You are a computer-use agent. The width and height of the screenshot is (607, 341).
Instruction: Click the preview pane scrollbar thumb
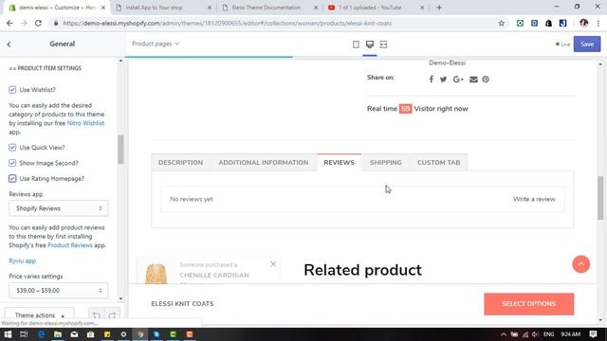coord(600,198)
